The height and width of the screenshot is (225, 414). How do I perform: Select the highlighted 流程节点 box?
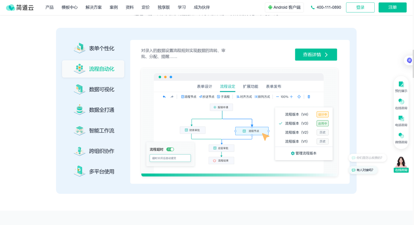point(252,131)
